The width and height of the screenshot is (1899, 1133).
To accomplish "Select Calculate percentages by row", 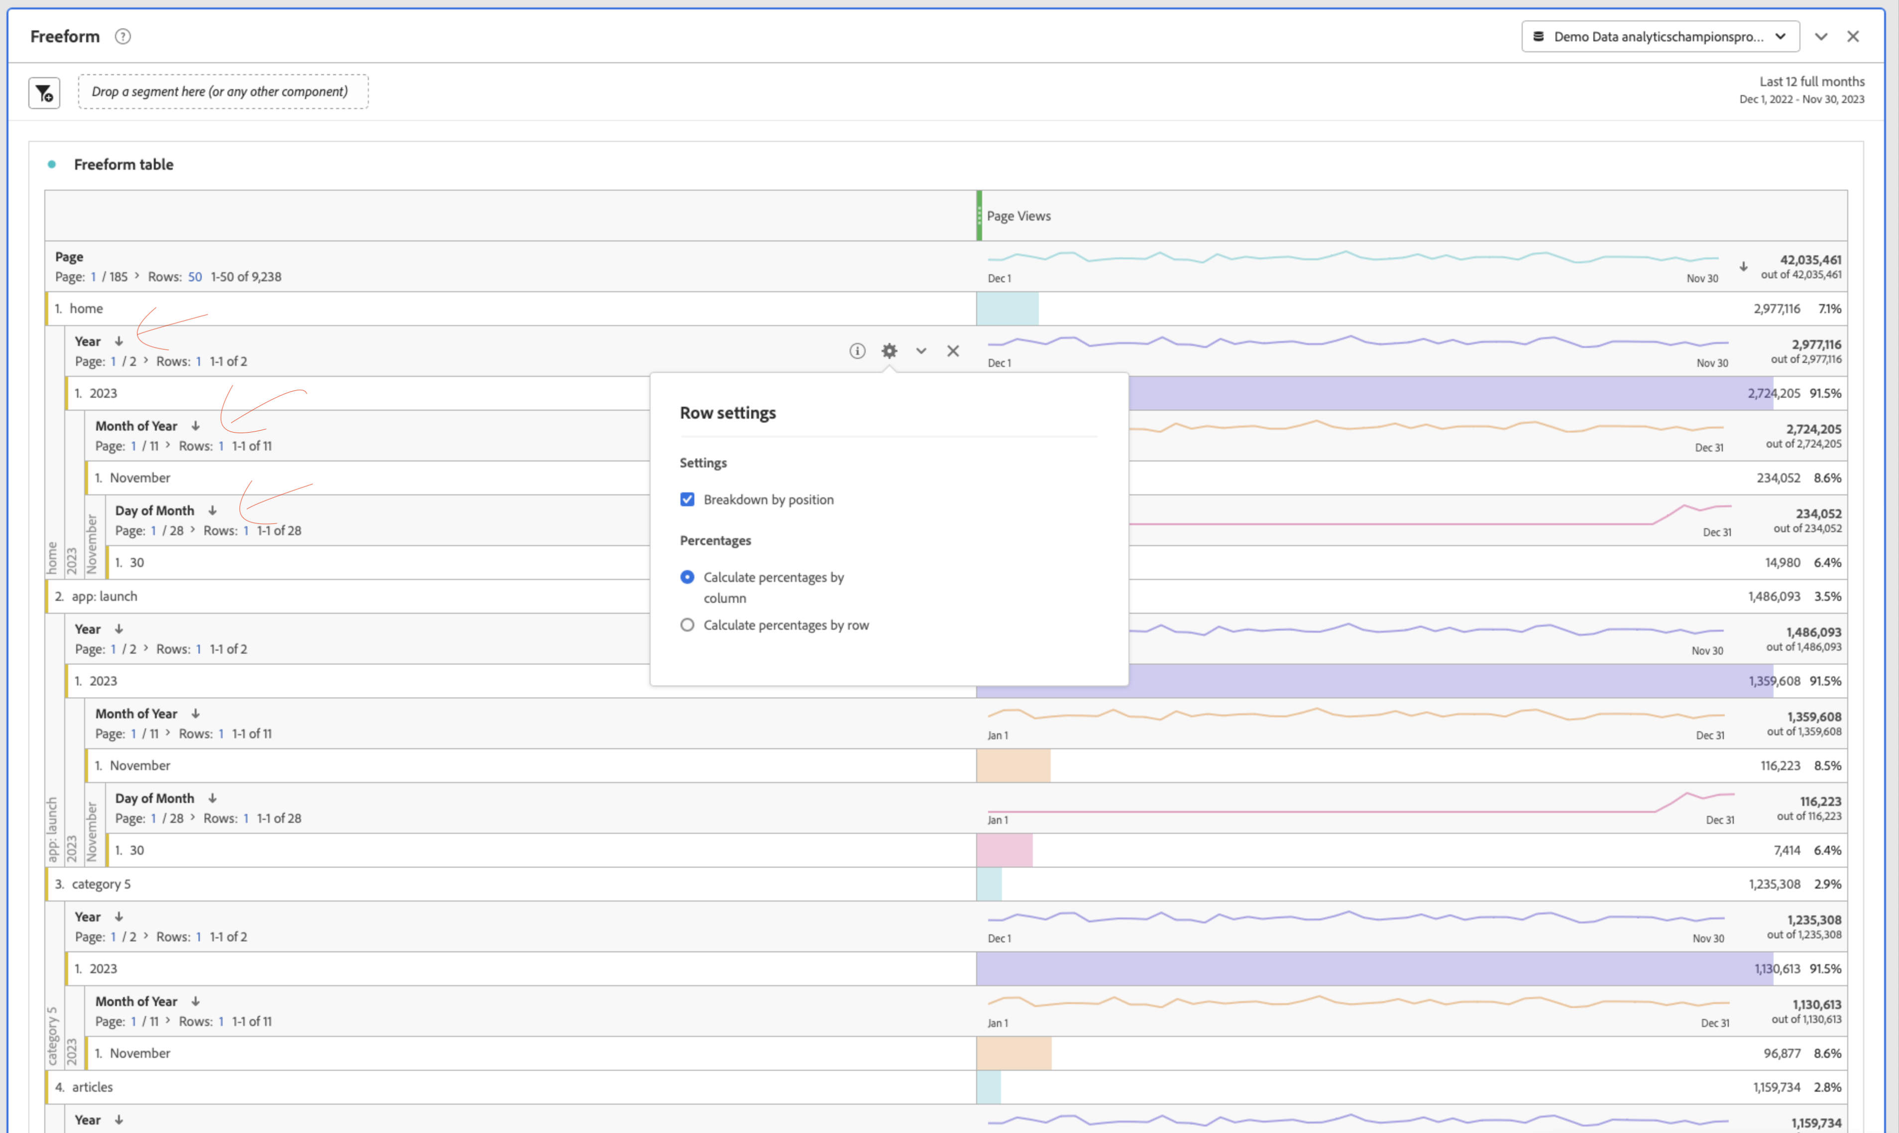I will click(x=687, y=625).
